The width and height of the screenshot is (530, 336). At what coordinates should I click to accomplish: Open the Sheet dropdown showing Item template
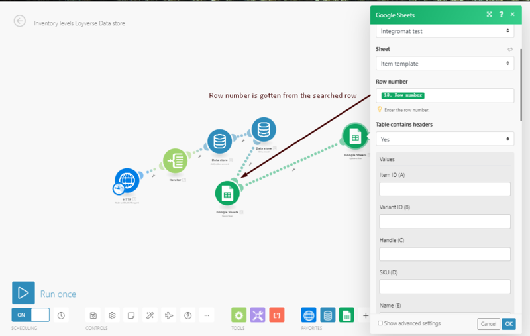(445, 64)
